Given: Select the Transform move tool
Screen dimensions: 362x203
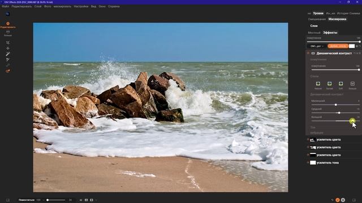Looking at the screenshot, I should point(8,48).
